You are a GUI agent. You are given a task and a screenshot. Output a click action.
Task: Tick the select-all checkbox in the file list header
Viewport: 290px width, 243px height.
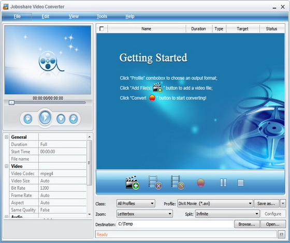click(x=102, y=28)
